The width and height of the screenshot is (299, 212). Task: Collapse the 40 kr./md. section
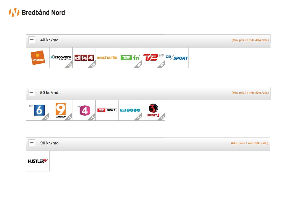[x=32, y=40]
